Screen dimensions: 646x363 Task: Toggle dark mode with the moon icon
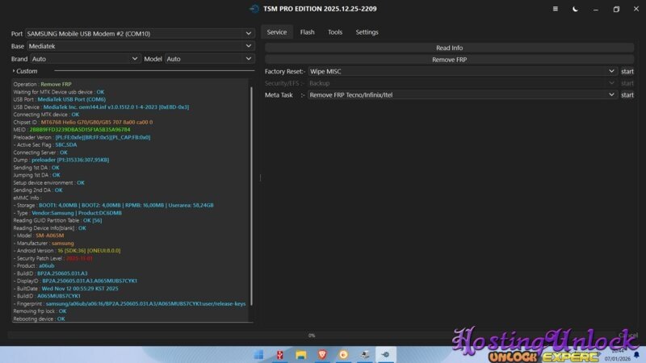tap(575, 9)
